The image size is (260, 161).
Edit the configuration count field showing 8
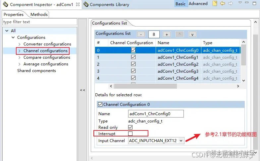(x=154, y=35)
